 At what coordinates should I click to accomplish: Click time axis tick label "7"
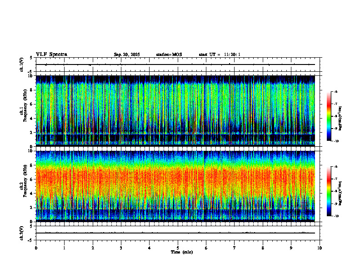pos(235,248)
